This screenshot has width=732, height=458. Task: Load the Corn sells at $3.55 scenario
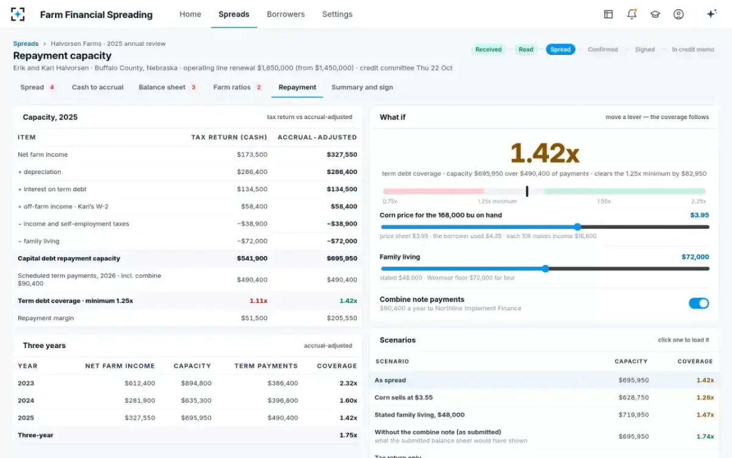coord(544,398)
